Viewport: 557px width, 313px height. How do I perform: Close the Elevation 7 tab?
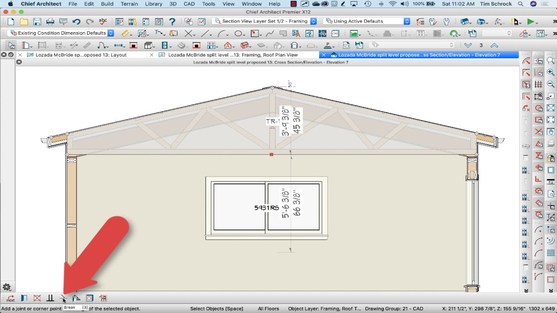click(x=323, y=55)
